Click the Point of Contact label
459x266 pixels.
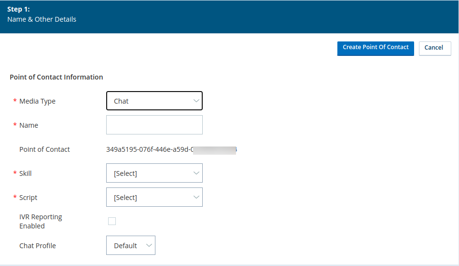pyautogui.click(x=44, y=149)
